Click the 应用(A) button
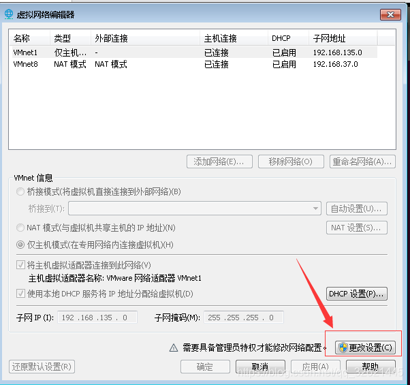Screen dimensions: 410x385 (315, 367)
